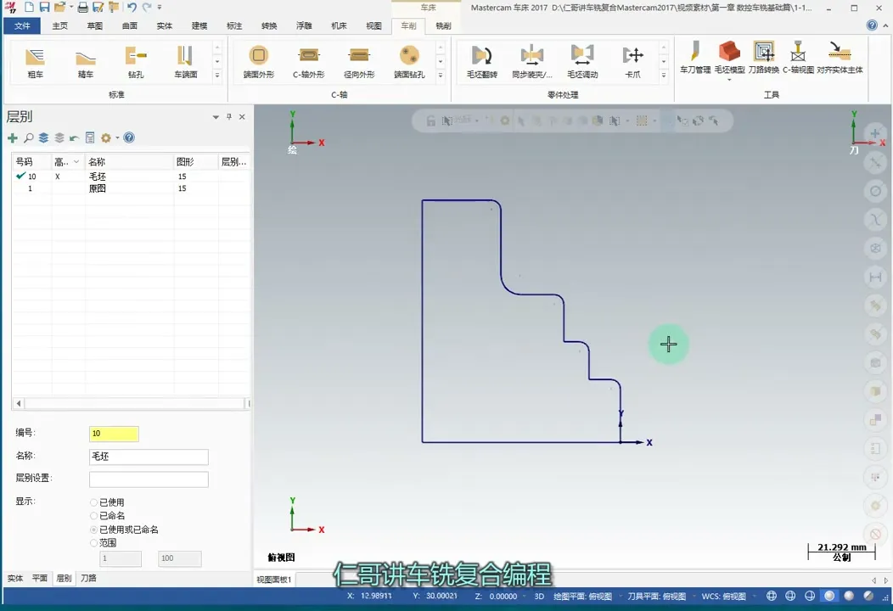Click the 名称 level name input field
This screenshot has width=893, height=611.
coord(149,457)
